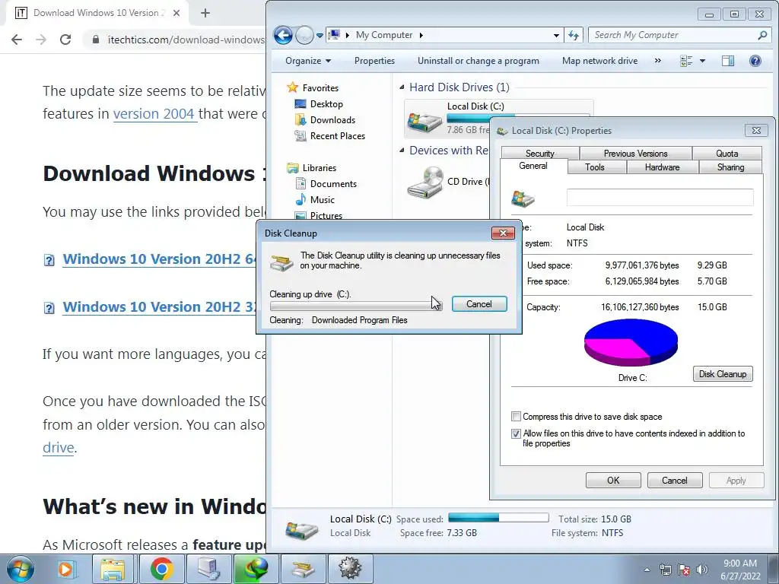The height and width of the screenshot is (584, 779).
Task: Click Chrome back arrow
Action: tap(17, 40)
